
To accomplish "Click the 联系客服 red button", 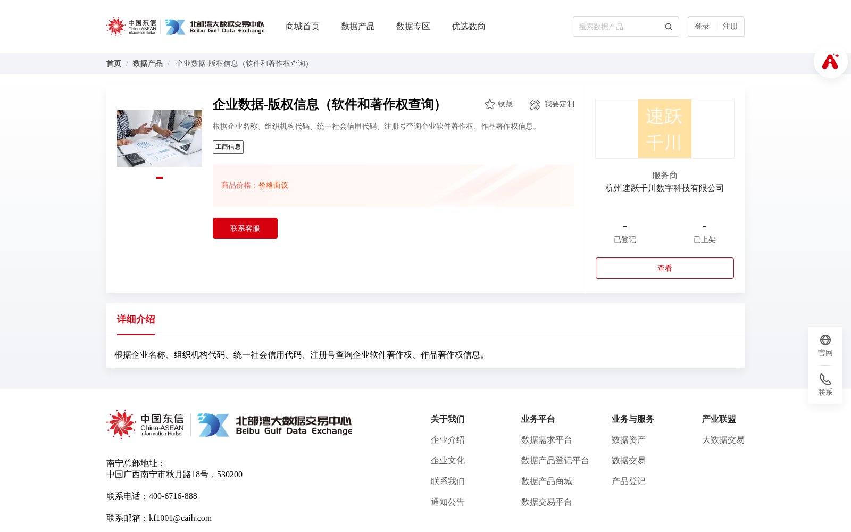I will point(245,228).
